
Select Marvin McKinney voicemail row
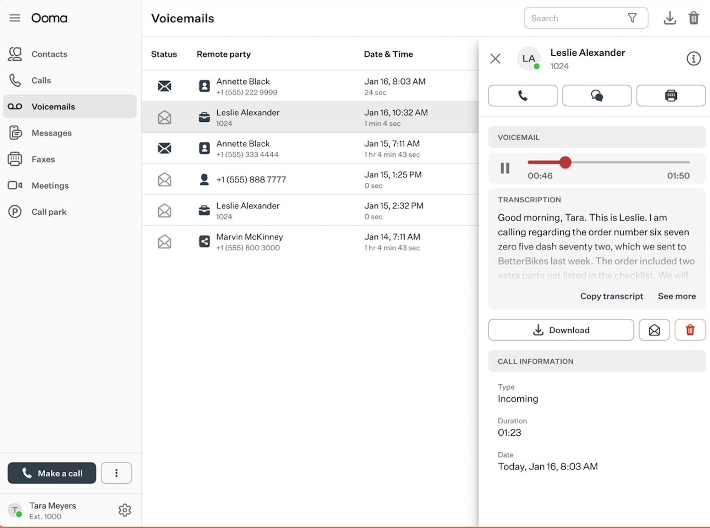click(x=310, y=242)
